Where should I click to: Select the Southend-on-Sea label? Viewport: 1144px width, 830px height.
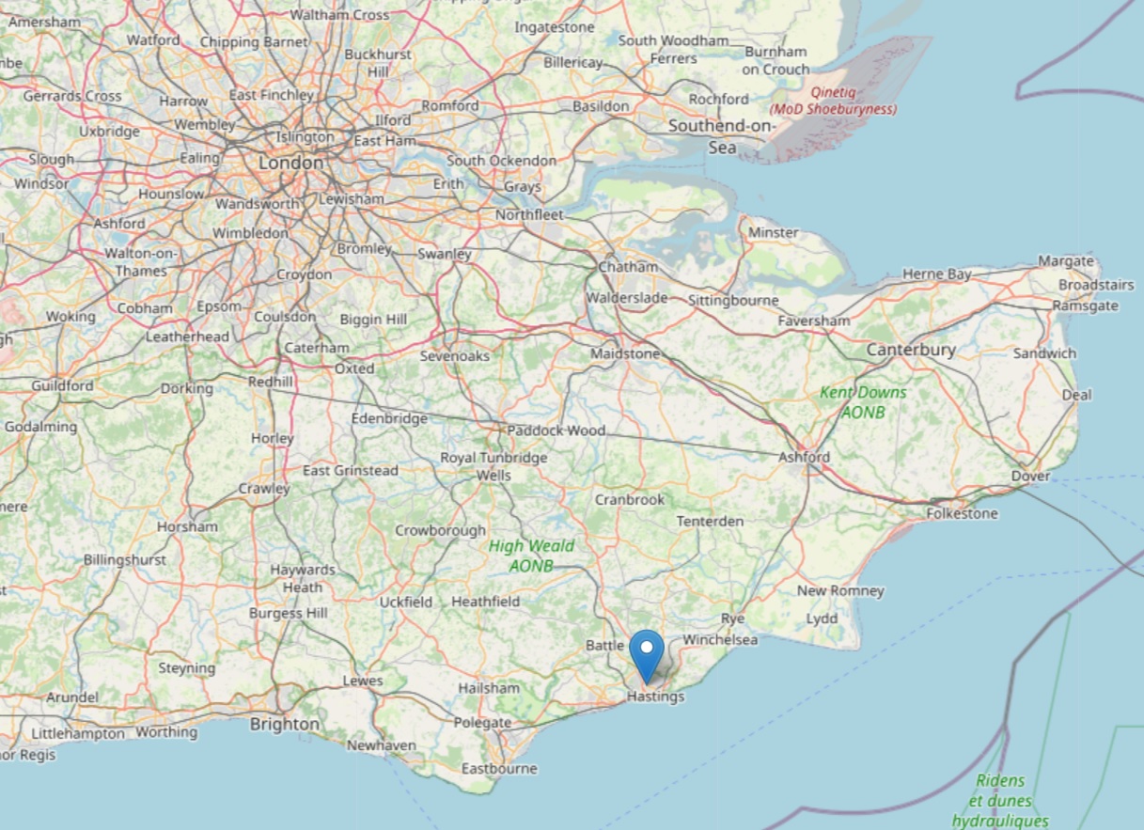pos(722,136)
